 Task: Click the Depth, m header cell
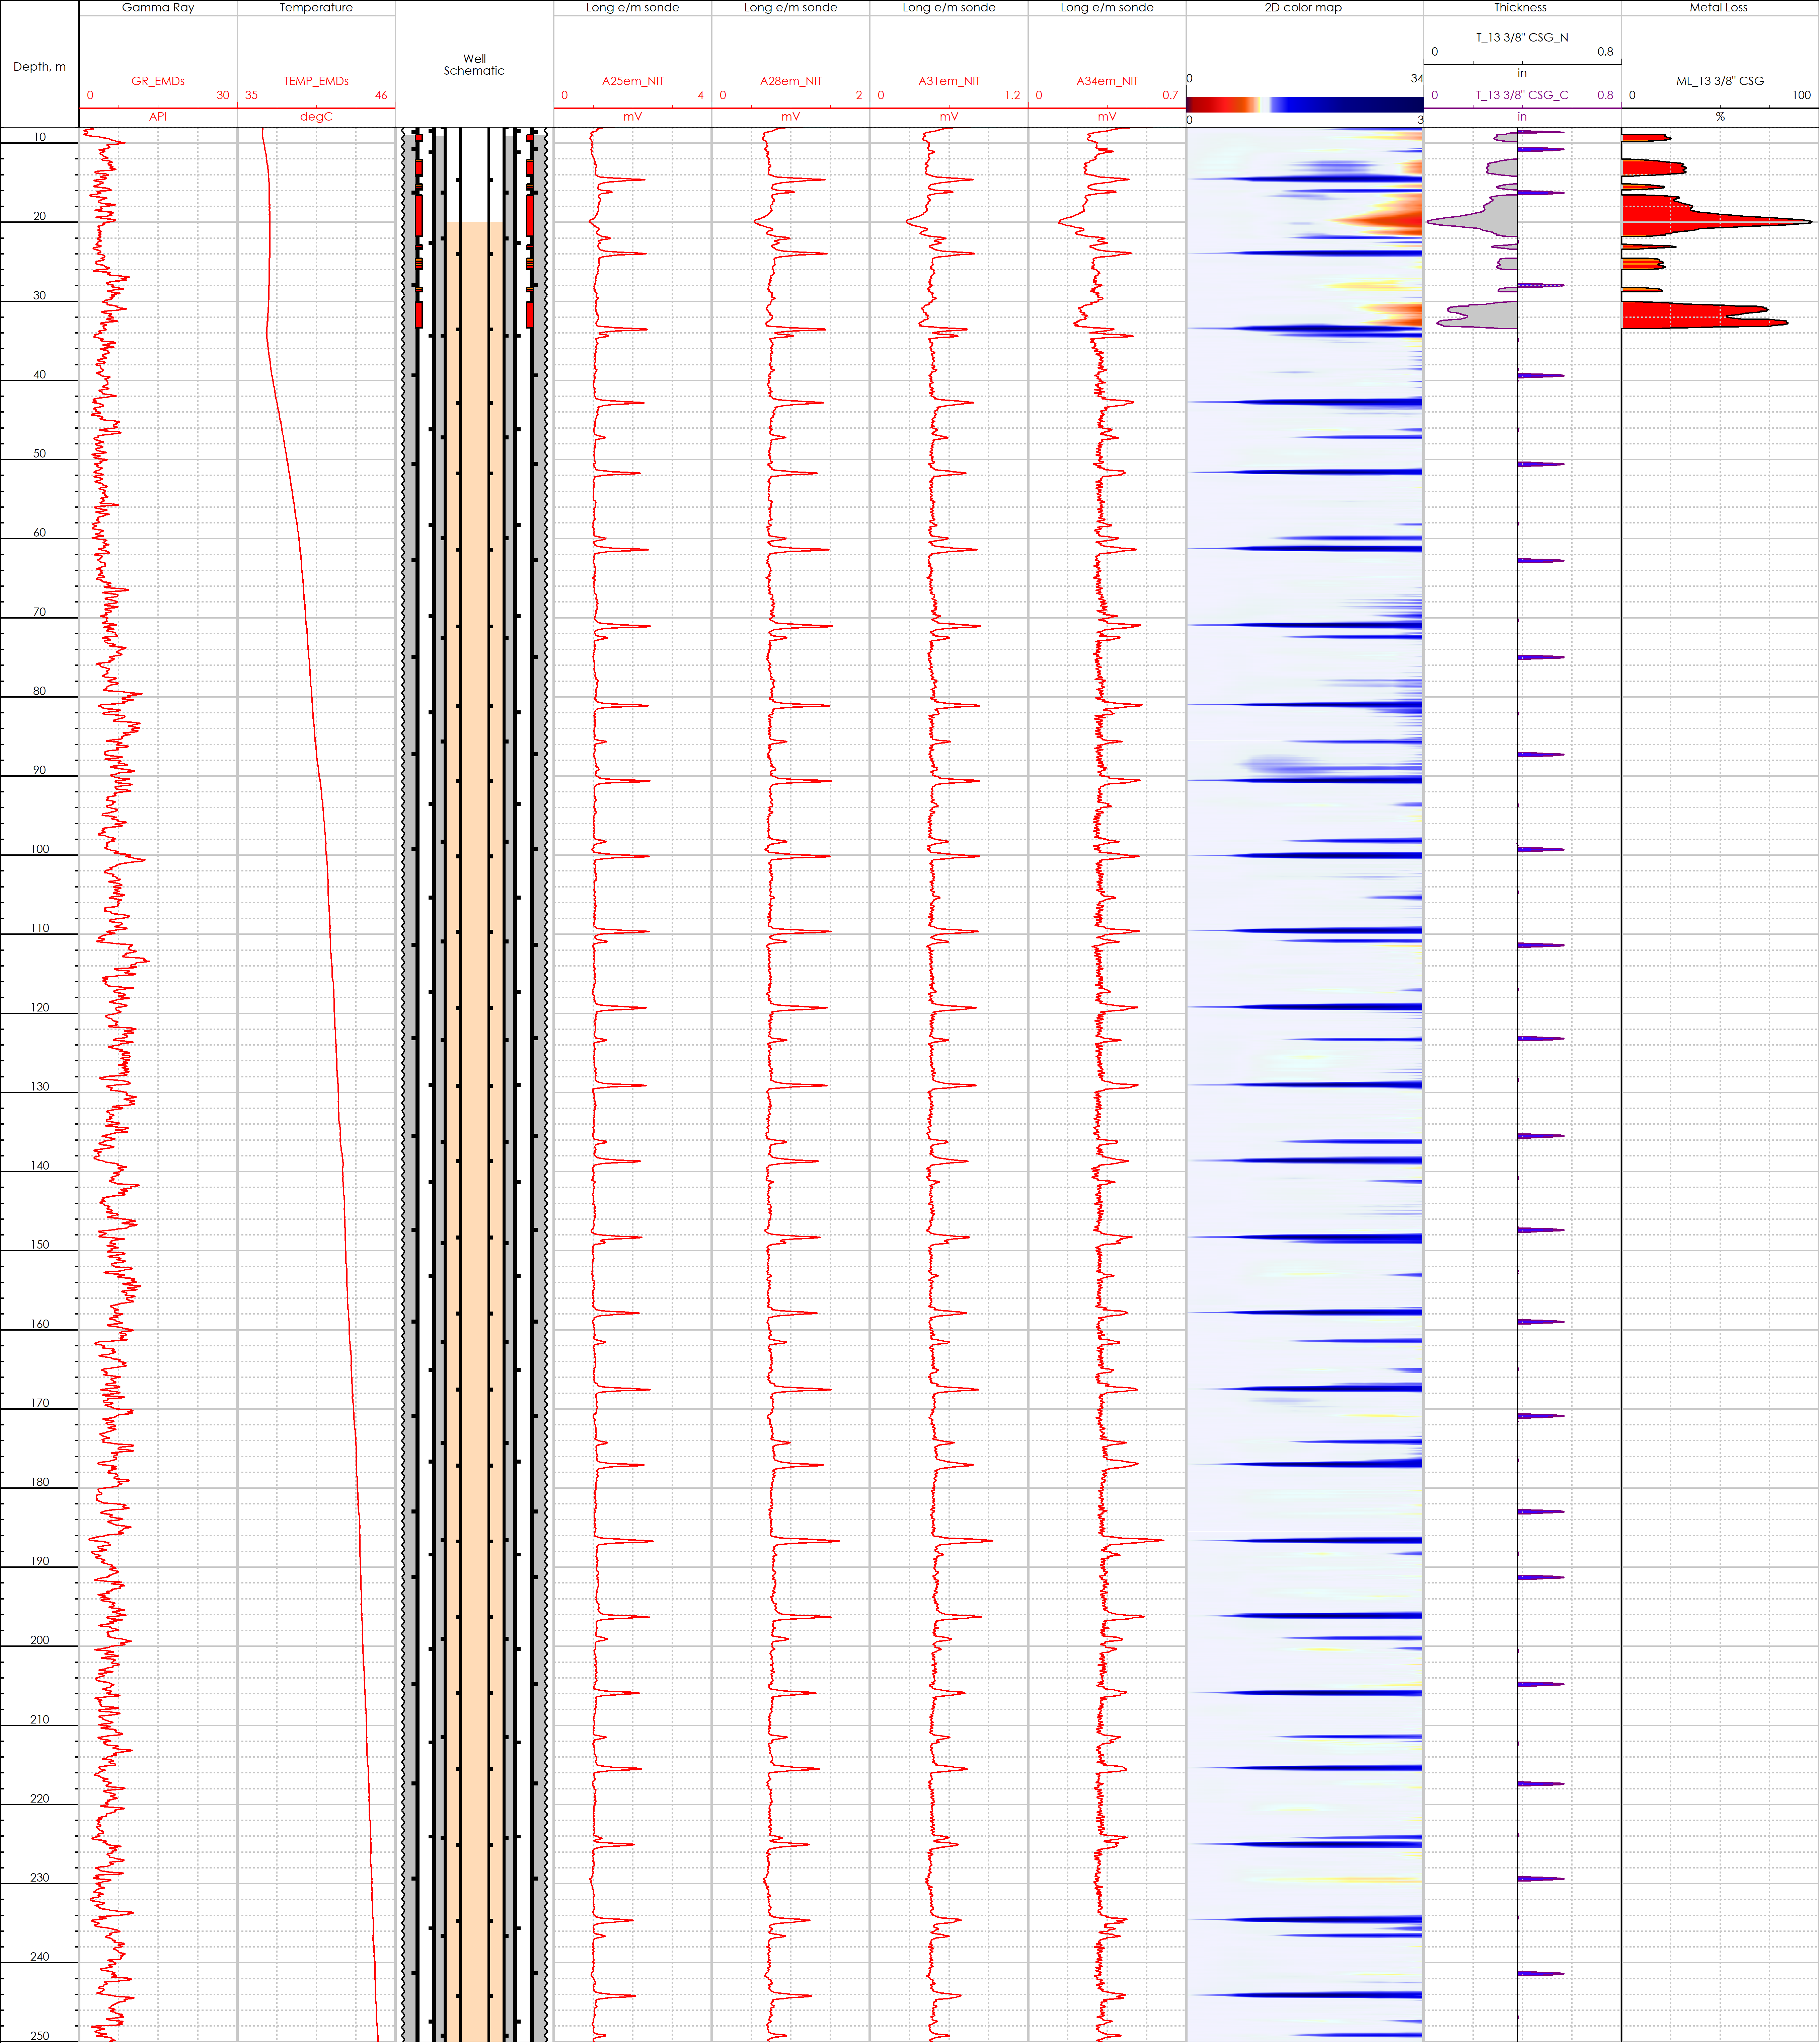click(39, 66)
